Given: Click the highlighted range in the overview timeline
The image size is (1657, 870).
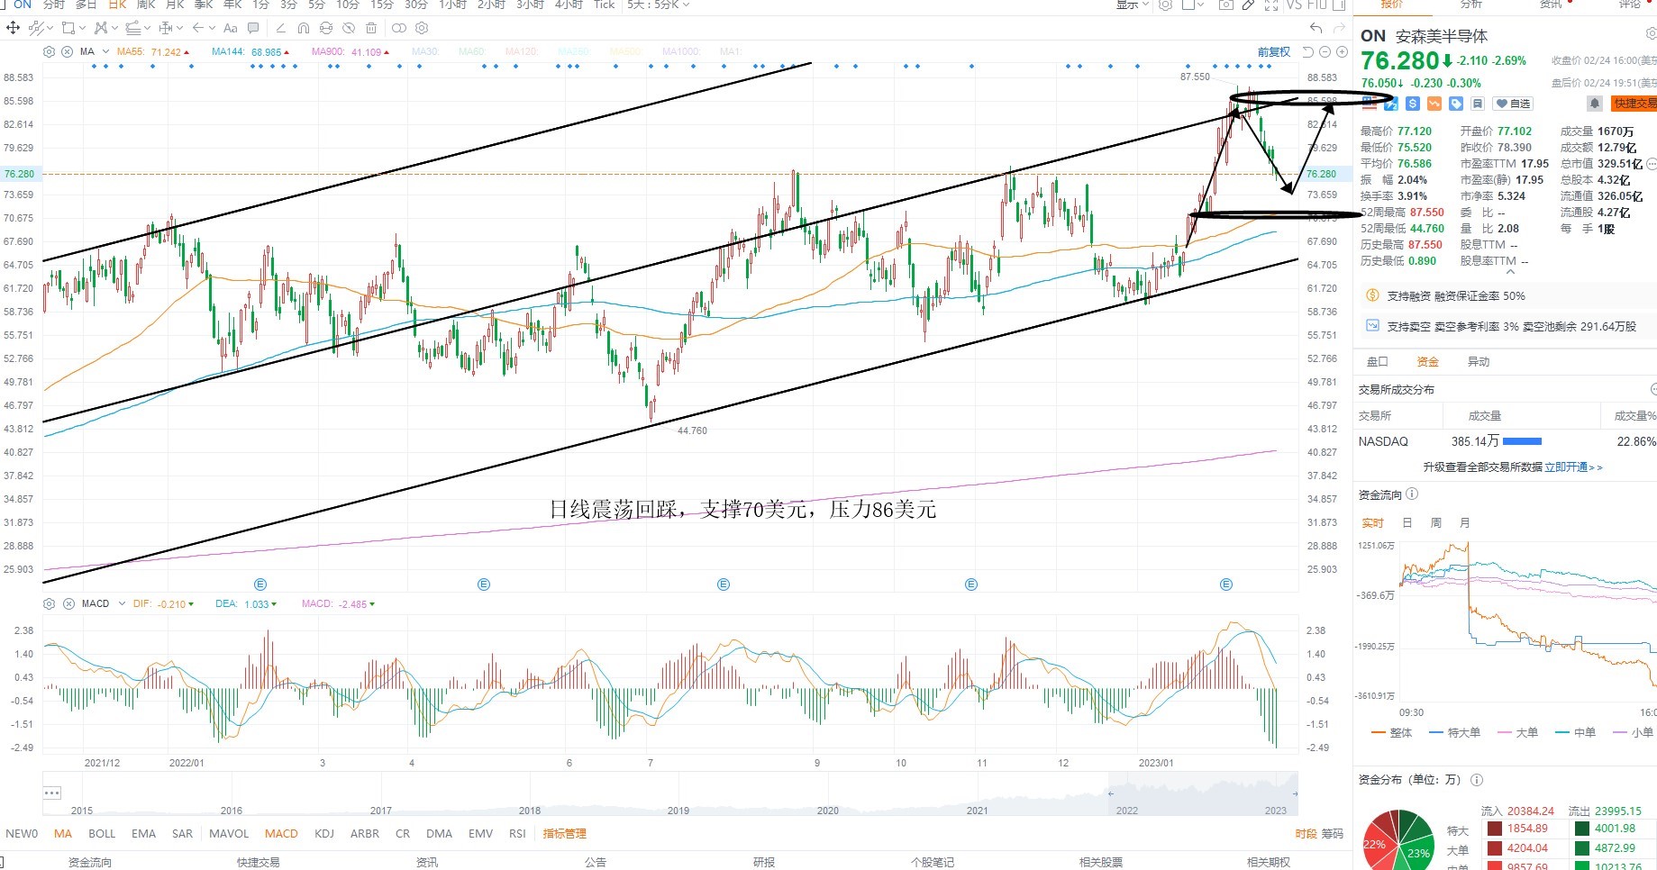Looking at the screenshot, I should pos(1203,793).
